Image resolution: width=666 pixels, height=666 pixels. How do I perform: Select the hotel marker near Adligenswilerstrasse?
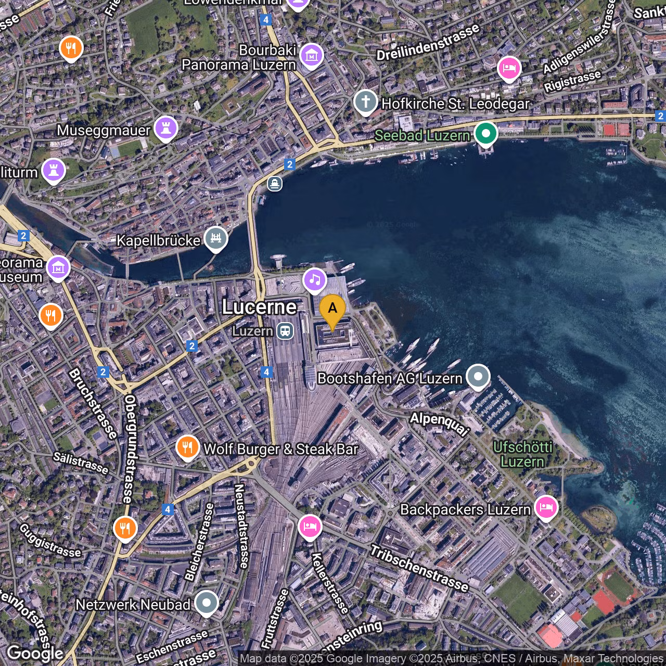pos(509,68)
